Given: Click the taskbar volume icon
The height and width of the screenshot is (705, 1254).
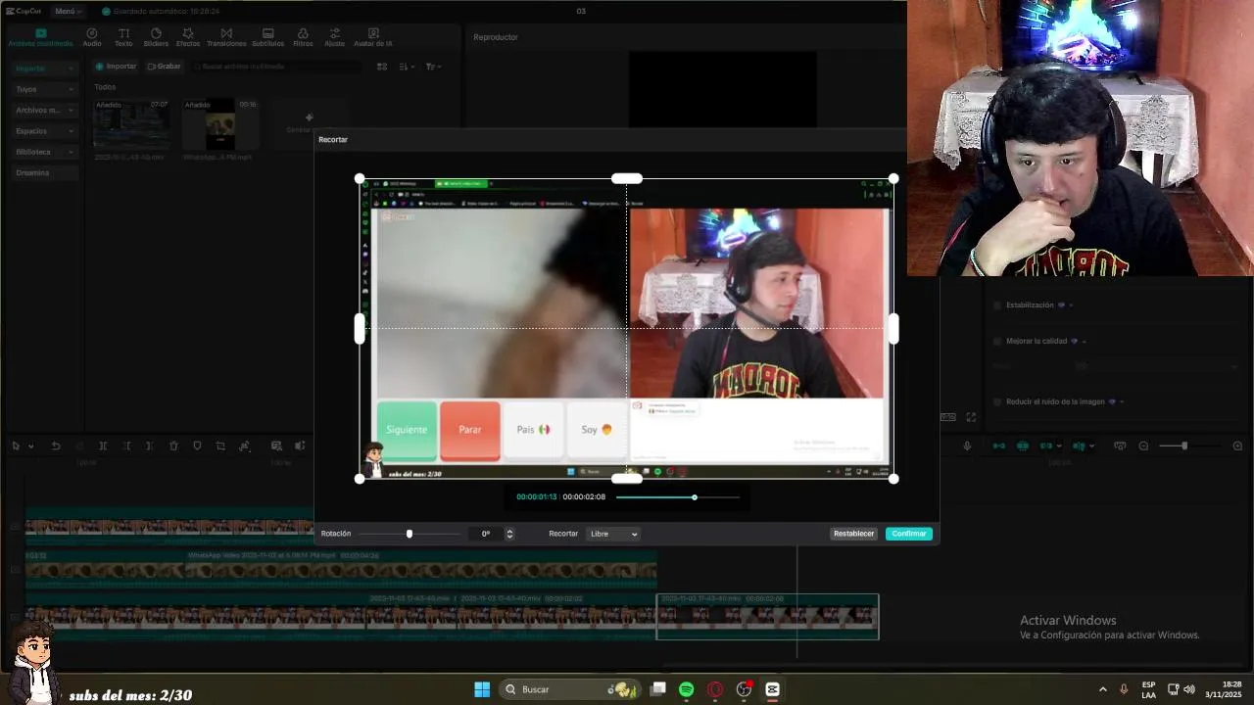Looking at the screenshot, I should (x=1189, y=689).
